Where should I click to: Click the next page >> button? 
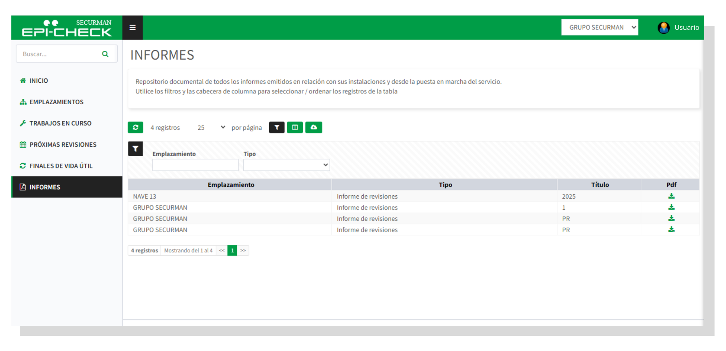coord(243,250)
